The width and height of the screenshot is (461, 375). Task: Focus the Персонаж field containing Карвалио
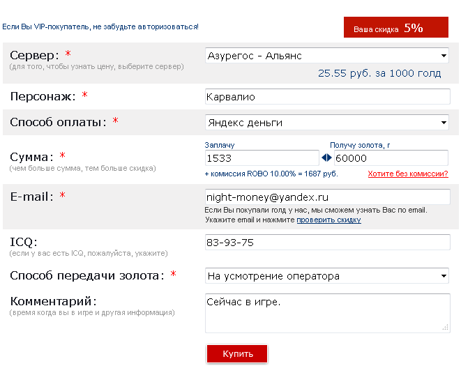tap(328, 96)
